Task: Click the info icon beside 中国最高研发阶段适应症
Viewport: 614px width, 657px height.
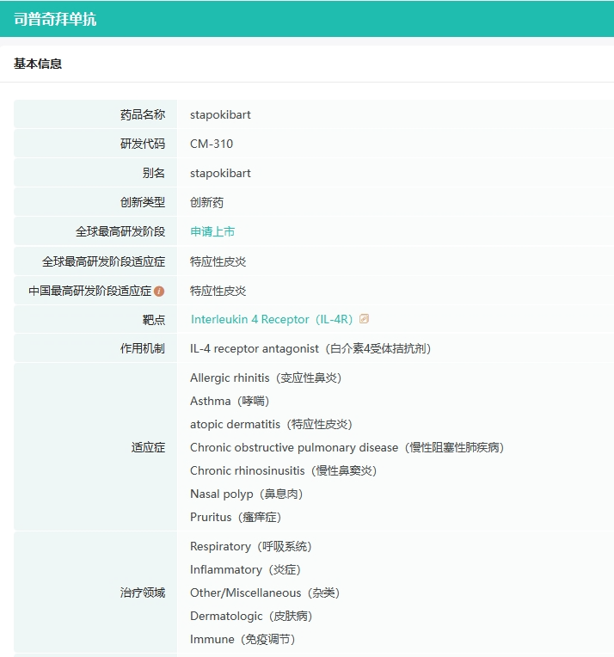Action: [159, 292]
